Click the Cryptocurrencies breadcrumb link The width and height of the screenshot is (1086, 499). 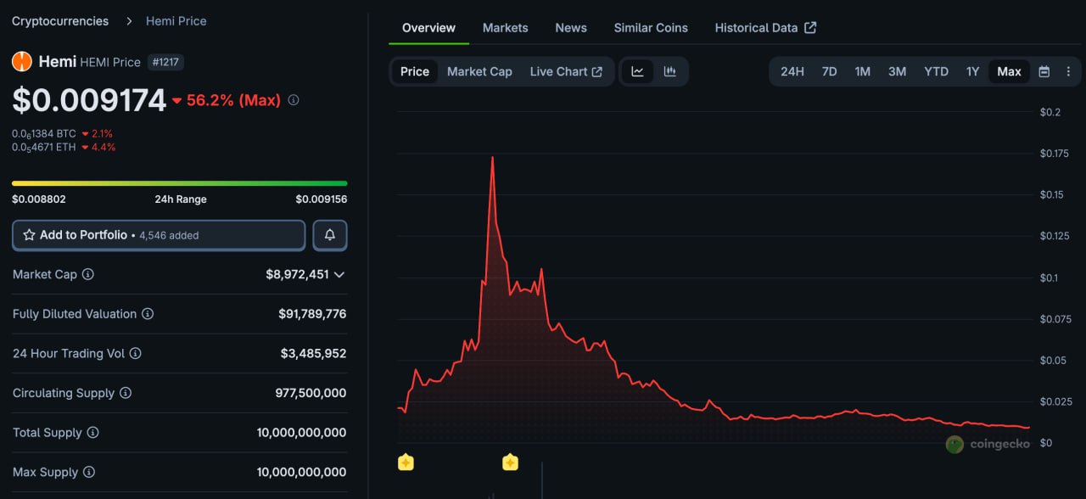tap(60, 21)
